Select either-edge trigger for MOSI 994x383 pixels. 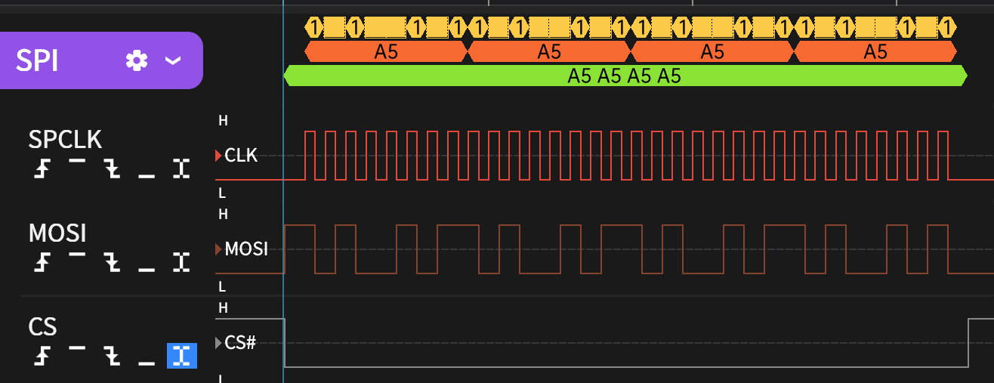click(181, 263)
